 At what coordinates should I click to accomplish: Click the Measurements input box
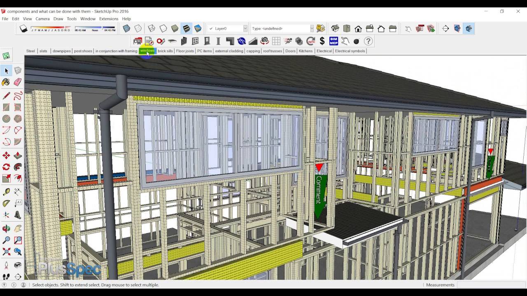click(491, 285)
